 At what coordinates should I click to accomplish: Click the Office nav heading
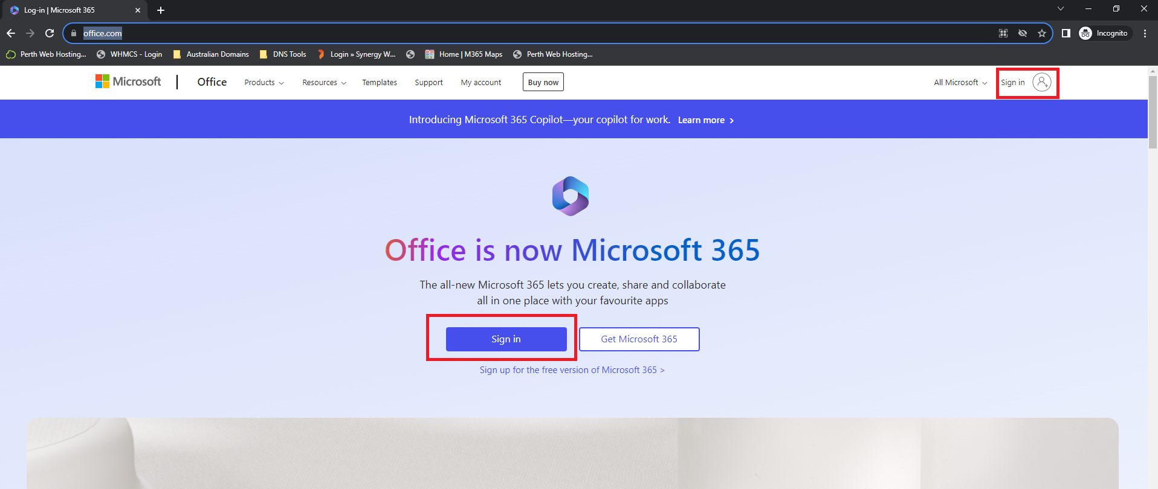212,82
